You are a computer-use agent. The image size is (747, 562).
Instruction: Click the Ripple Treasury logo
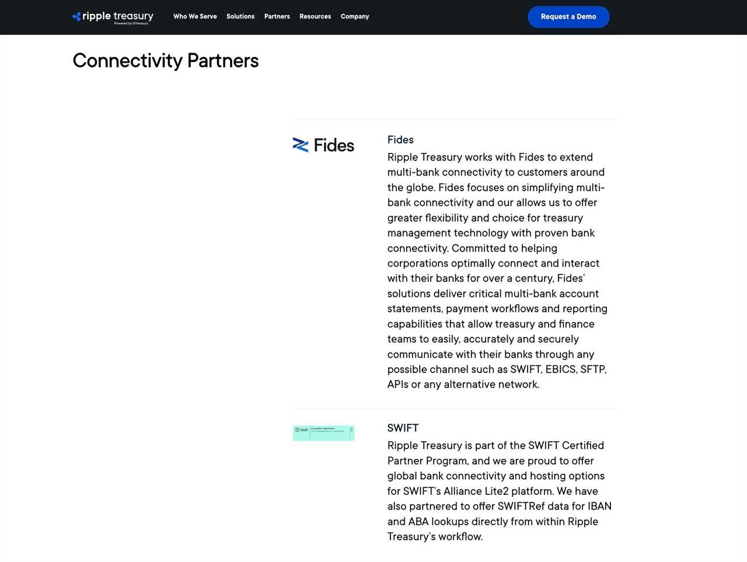pyautogui.click(x=113, y=16)
